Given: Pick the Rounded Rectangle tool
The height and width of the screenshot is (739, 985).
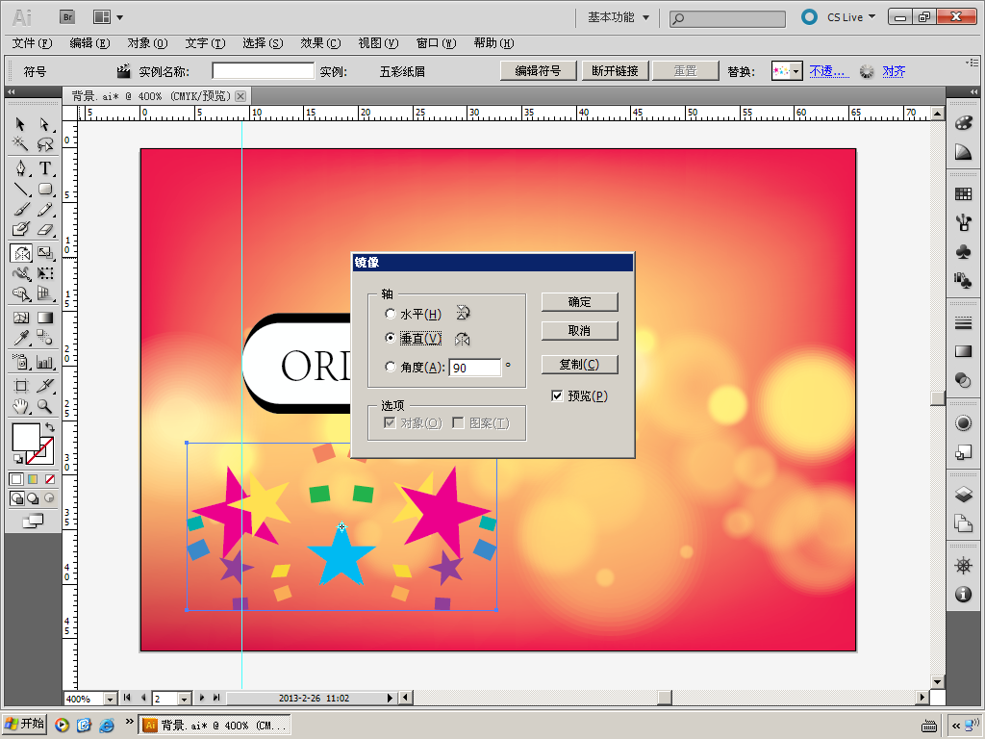Looking at the screenshot, I should 44,189.
